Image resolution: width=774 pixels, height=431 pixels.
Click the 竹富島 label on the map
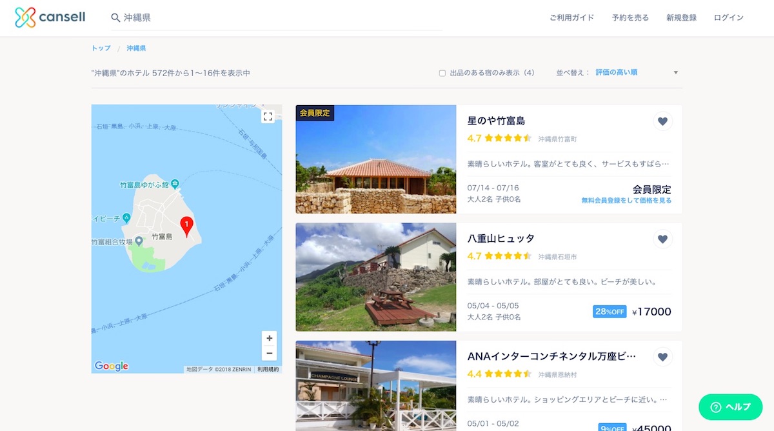162,237
